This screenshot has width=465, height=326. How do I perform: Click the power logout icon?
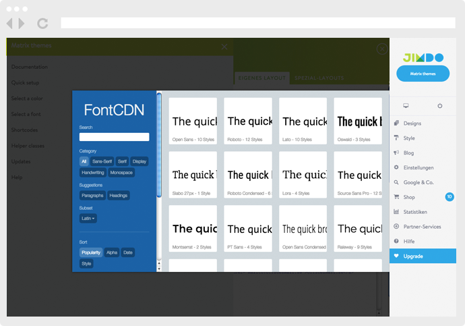440,106
